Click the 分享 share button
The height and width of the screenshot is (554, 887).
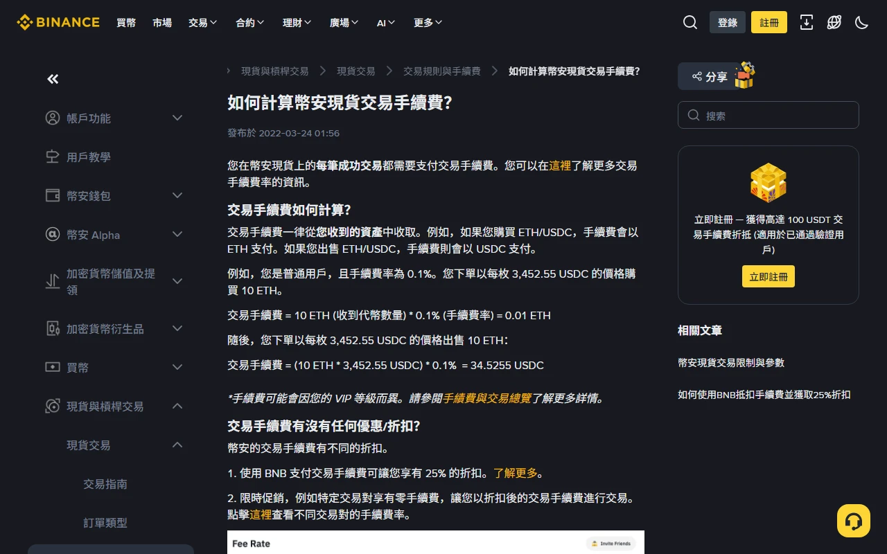pyautogui.click(x=709, y=76)
